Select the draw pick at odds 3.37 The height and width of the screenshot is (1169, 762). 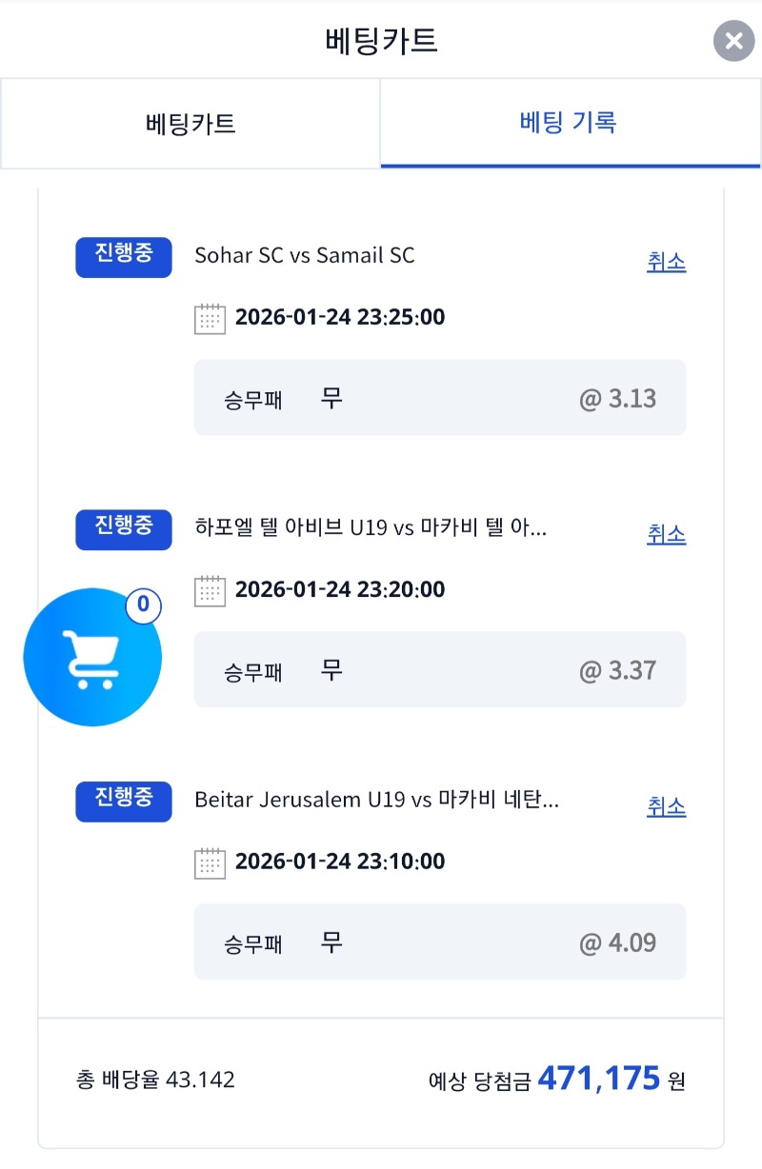tap(439, 669)
